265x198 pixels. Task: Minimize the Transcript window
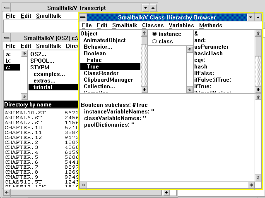click(145, 8)
